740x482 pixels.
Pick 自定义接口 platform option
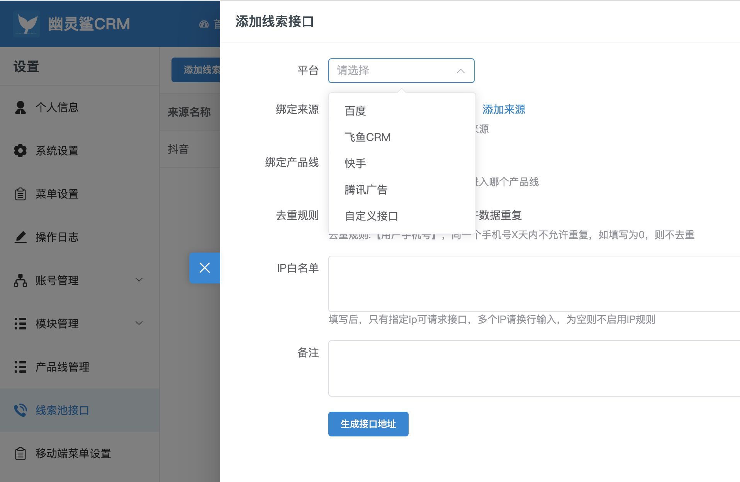(x=402, y=216)
